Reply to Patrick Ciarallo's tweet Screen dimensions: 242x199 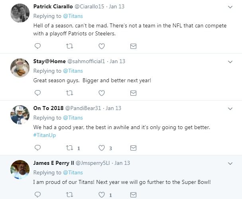click(37, 46)
